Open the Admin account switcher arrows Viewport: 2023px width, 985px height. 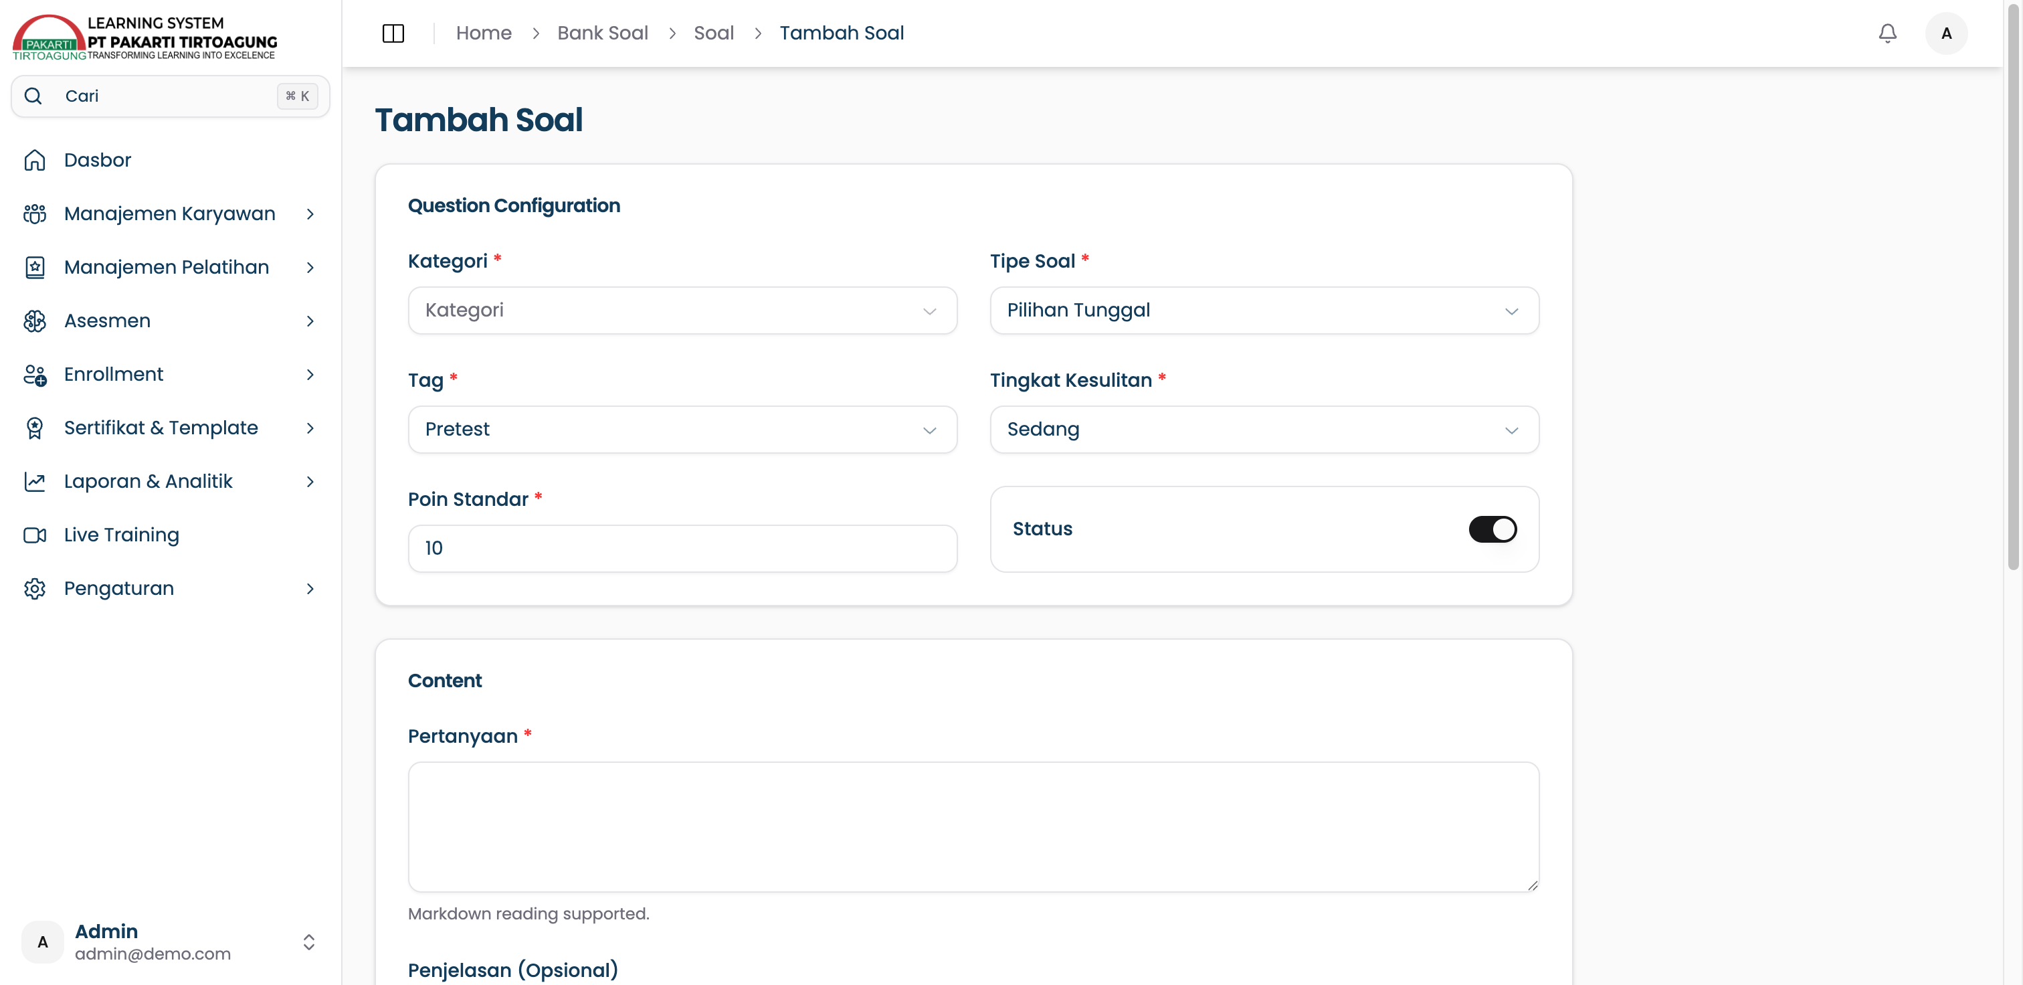click(x=308, y=942)
